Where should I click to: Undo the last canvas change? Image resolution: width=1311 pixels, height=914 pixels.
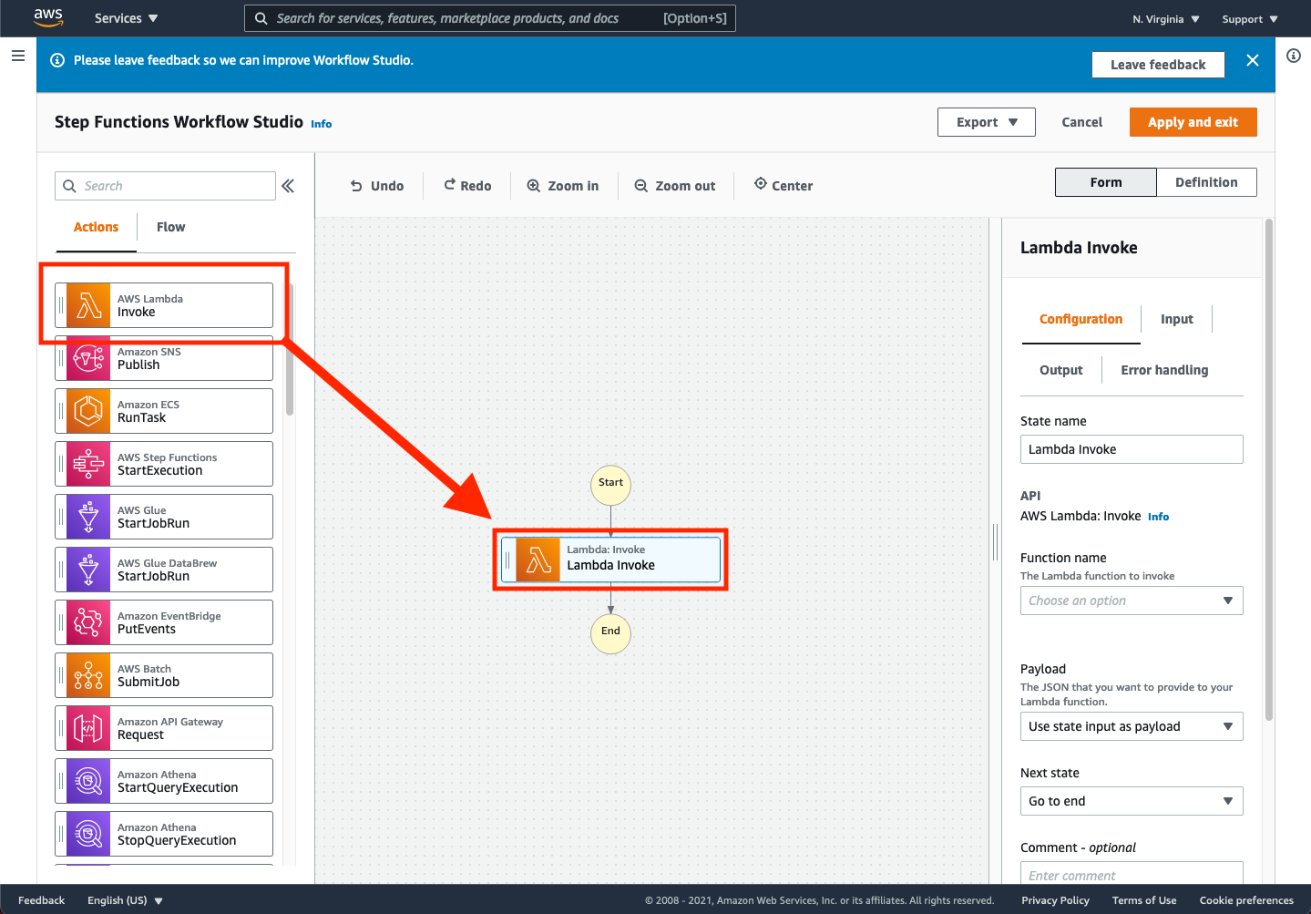click(x=377, y=186)
